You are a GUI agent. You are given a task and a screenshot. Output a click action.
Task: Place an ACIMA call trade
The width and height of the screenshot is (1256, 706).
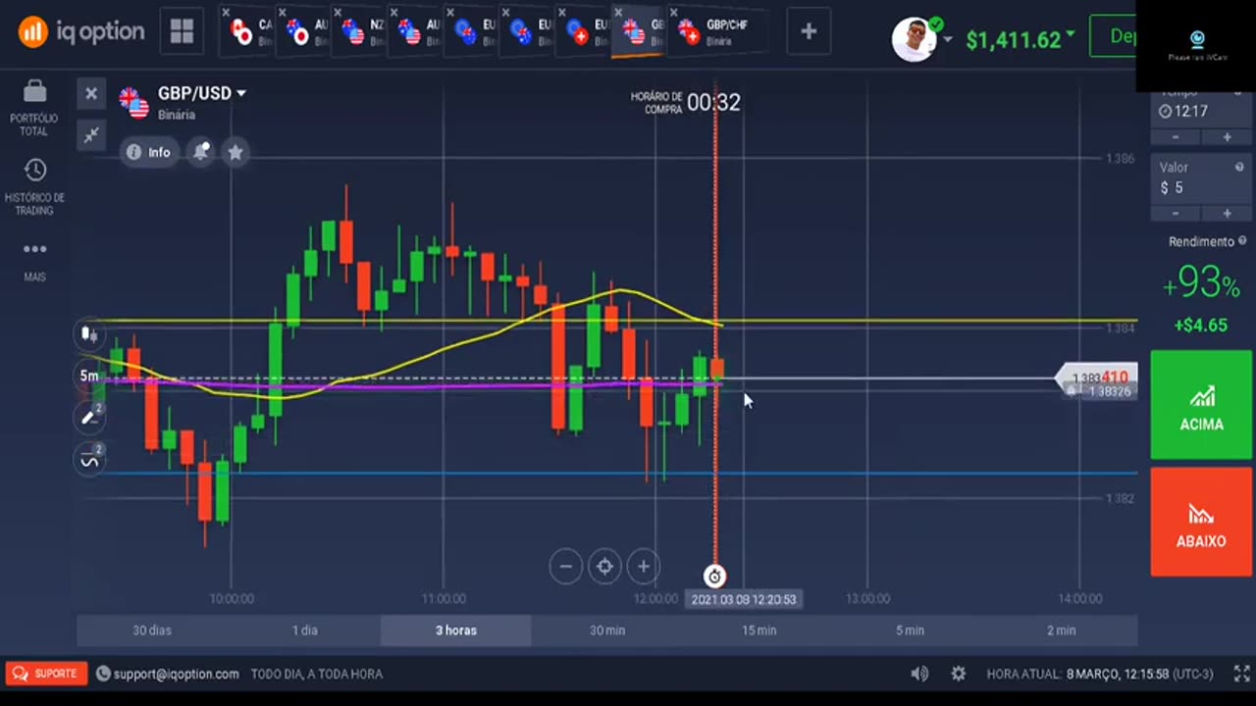(x=1201, y=404)
